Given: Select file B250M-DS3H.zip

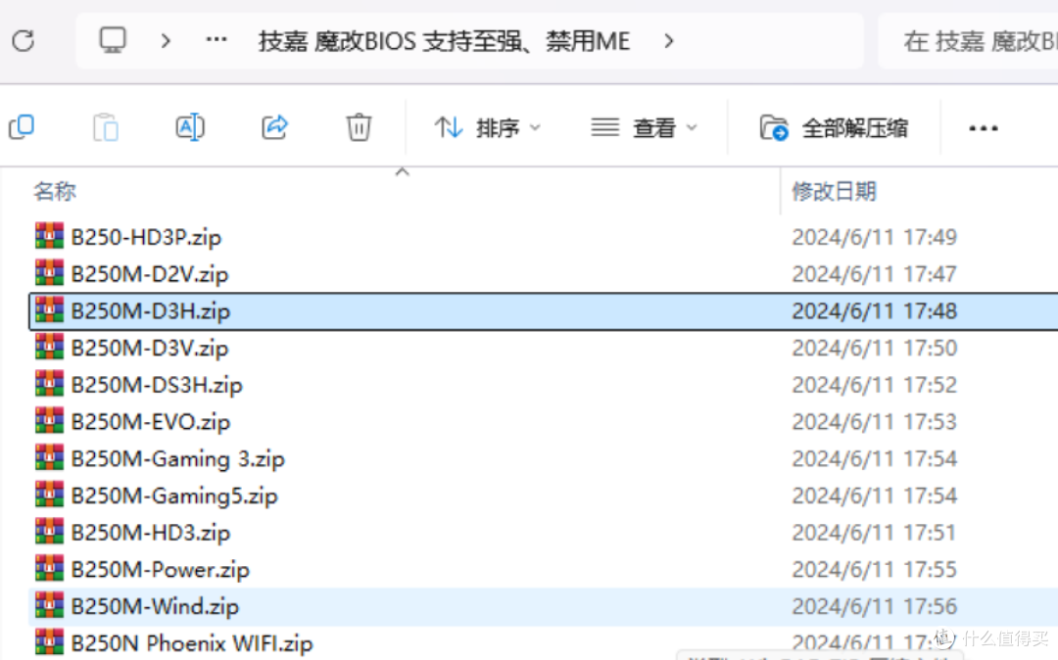Looking at the screenshot, I should (157, 385).
